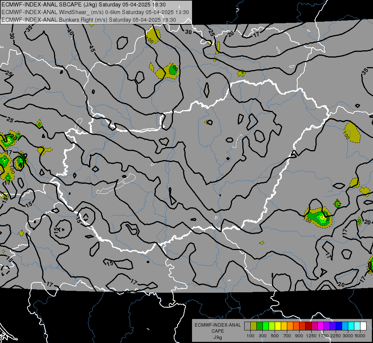Click the 40 wind shear contour label
The width and height of the screenshot is (373, 343).
pos(70,32)
